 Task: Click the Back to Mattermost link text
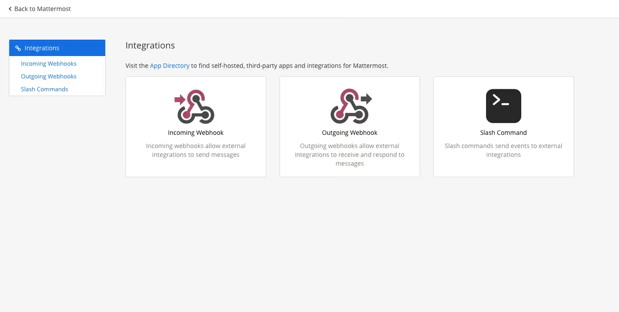click(42, 9)
